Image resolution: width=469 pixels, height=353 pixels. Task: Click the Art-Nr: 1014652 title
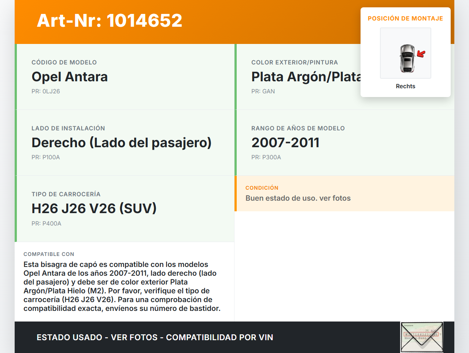coord(110,21)
